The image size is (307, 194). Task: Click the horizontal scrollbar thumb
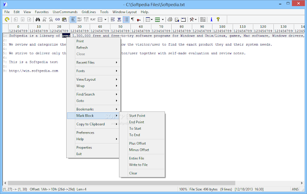point(121,183)
